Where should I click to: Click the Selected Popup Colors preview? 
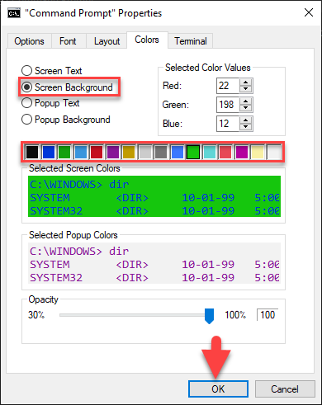click(x=154, y=263)
